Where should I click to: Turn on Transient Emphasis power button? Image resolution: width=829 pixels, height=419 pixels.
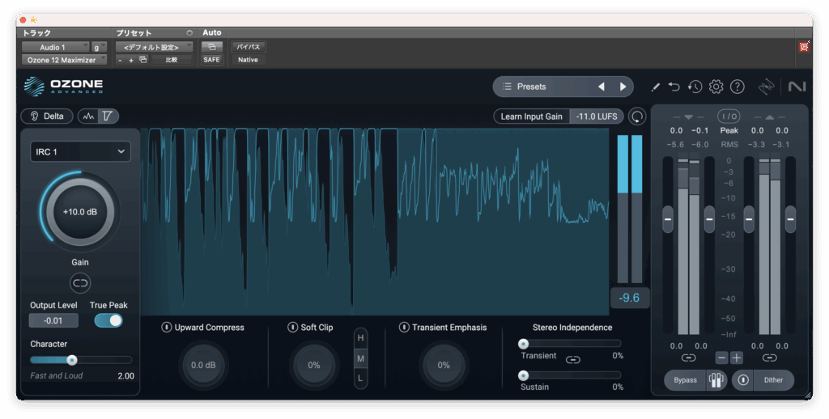click(404, 328)
